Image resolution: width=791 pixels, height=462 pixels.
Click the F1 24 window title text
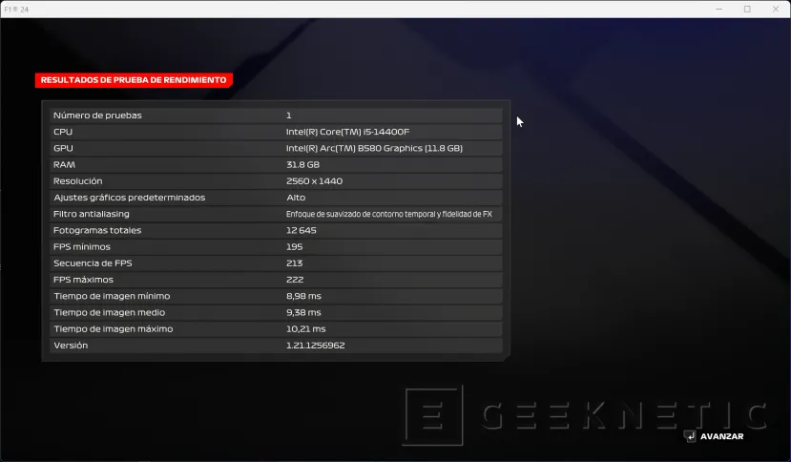(x=16, y=10)
